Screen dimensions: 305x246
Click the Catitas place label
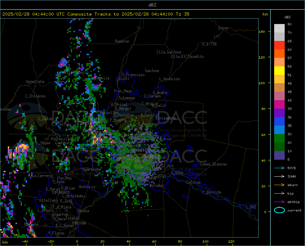point(194,182)
